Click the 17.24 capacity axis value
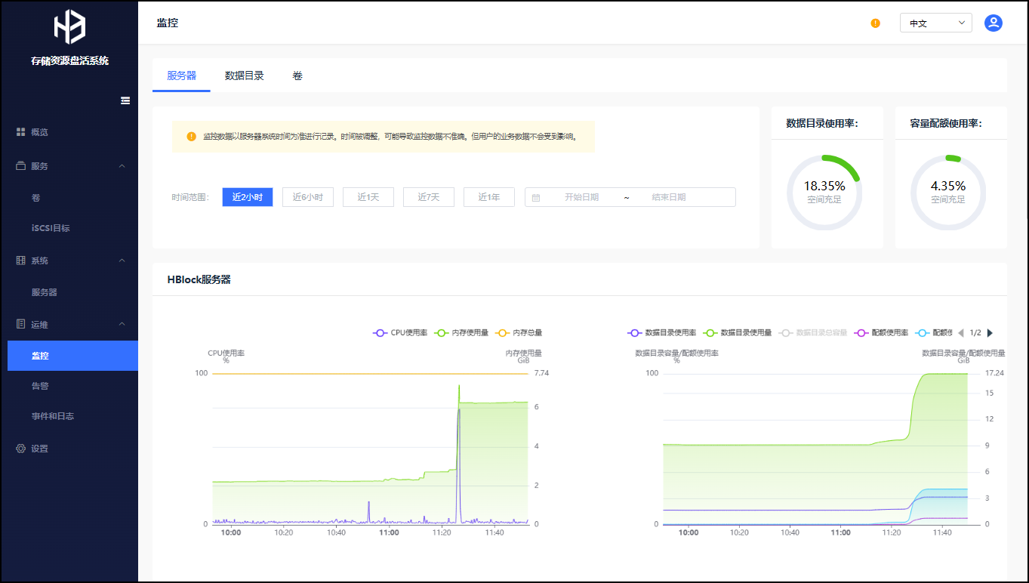The image size is (1029, 583). pyautogui.click(x=994, y=373)
